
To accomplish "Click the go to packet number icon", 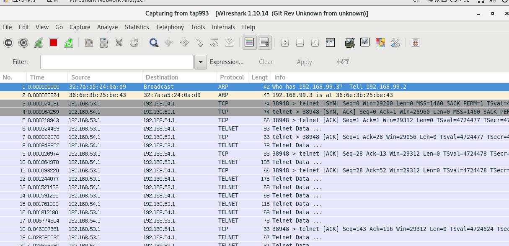I will (x=199, y=43).
